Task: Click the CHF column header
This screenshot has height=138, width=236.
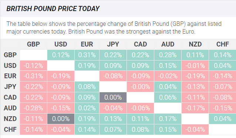Action: click(222, 44)
